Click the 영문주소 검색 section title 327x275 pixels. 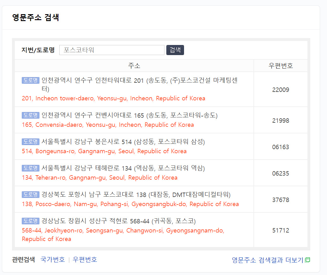click(x=35, y=17)
